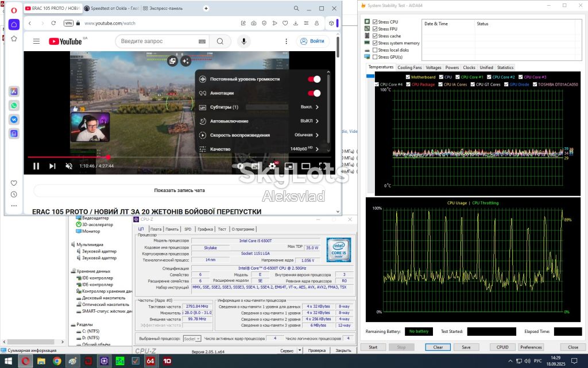
Task: Seek on the red video progress bar
Action: (x=179, y=157)
